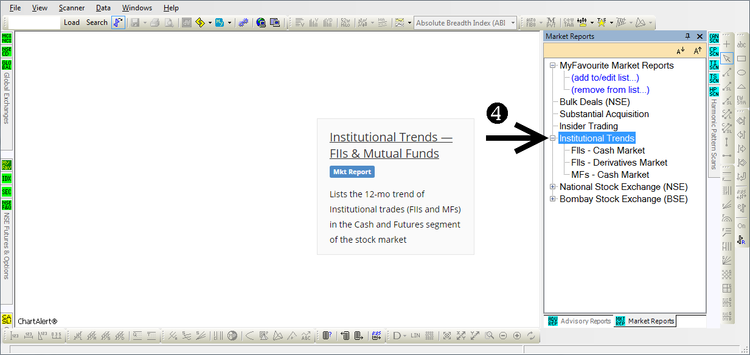Open the Windows menu
Viewport: 750px width, 355px height.
137,8
